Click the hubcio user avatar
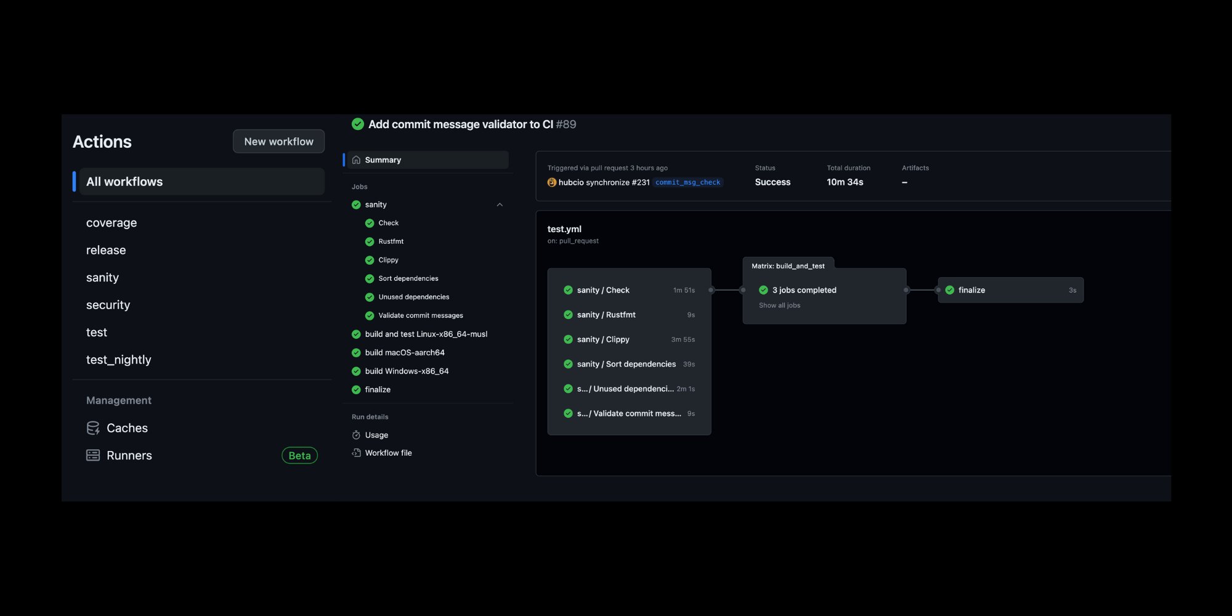This screenshot has width=1232, height=616. point(552,182)
